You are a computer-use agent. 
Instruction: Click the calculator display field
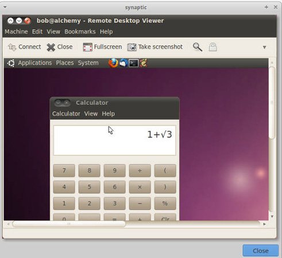click(114, 140)
